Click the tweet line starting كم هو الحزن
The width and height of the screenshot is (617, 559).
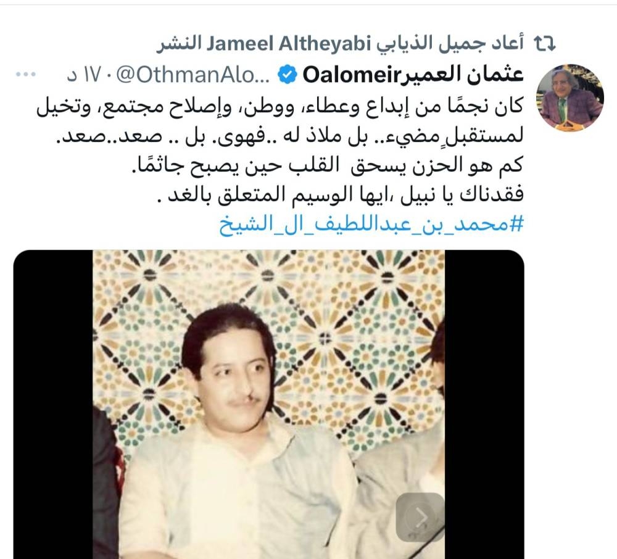point(328,165)
